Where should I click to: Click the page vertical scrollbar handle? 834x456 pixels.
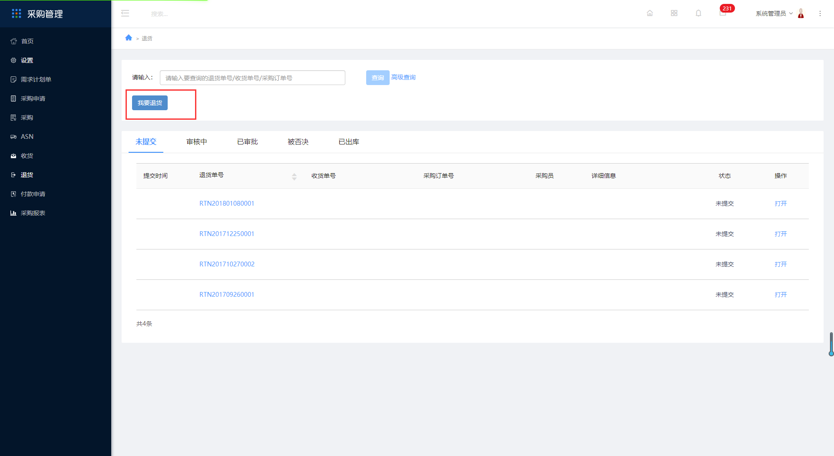831,344
